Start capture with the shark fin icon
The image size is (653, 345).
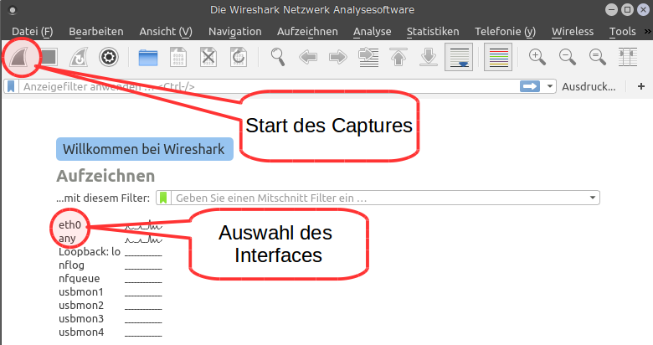click(20, 57)
